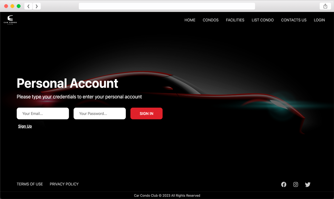Open the Facebook page icon
Image resolution: width=334 pixels, height=199 pixels.
coord(284,184)
